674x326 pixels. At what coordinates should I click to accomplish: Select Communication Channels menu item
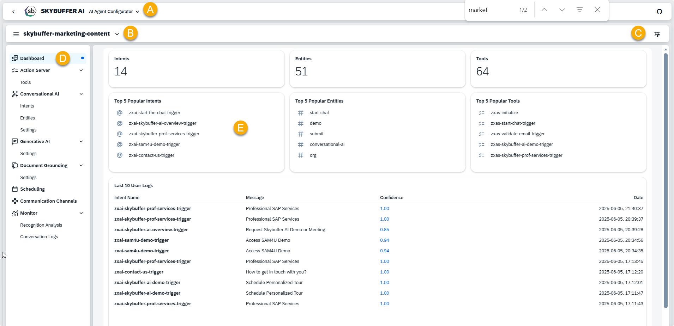(48, 201)
